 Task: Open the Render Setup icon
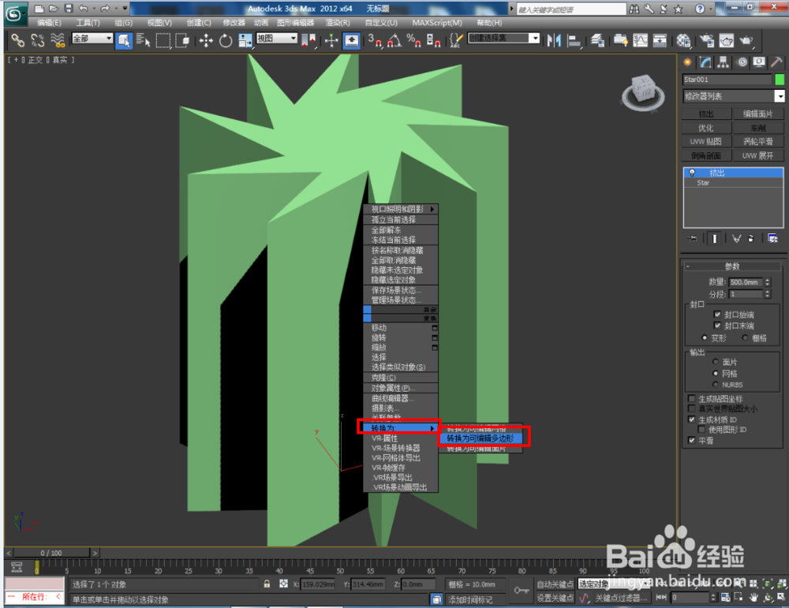[707, 41]
